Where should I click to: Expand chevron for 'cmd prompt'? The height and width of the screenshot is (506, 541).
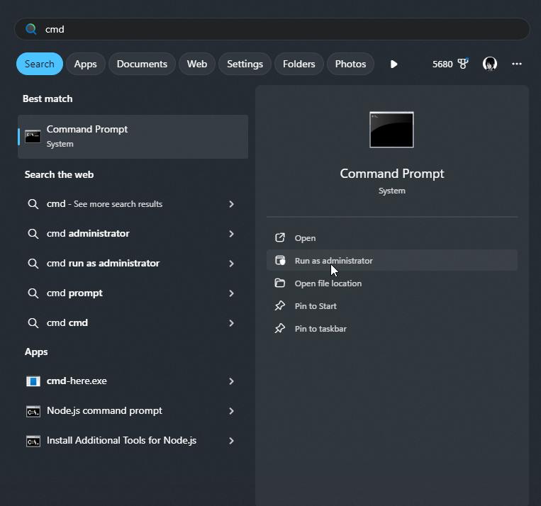click(232, 293)
